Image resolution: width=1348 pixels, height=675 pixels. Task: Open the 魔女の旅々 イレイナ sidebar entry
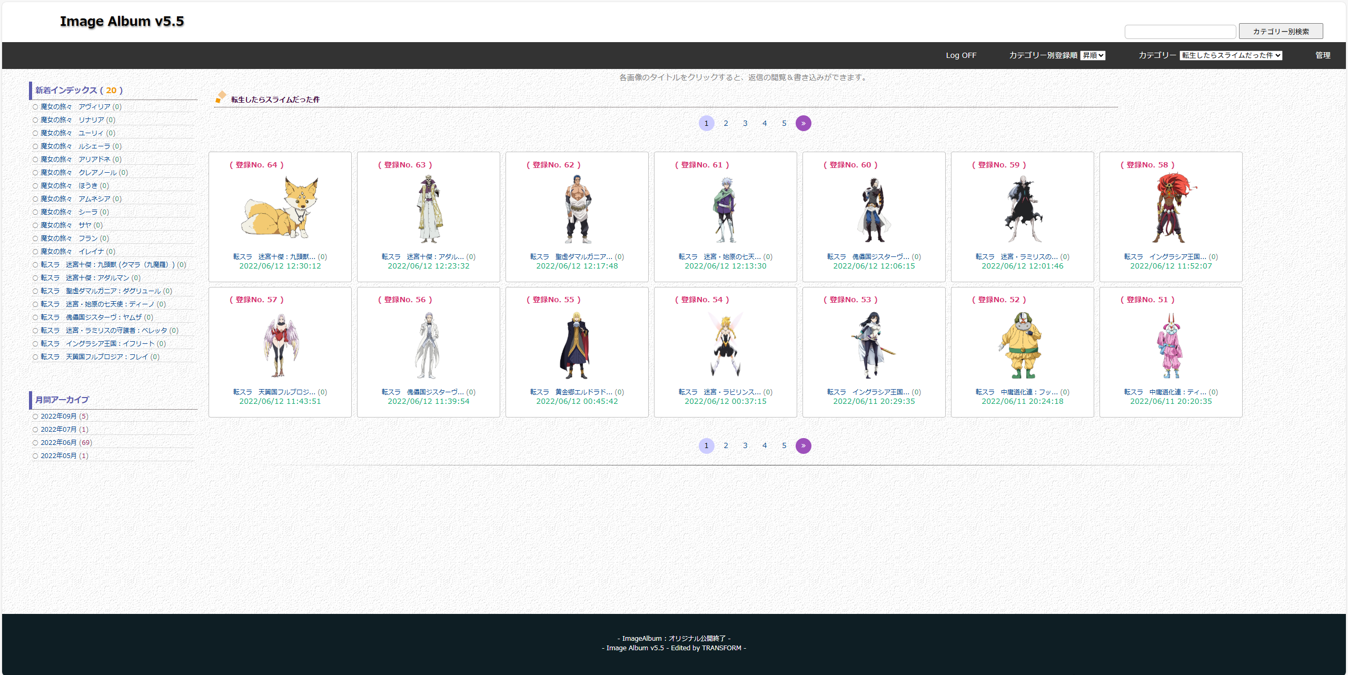[x=73, y=252]
